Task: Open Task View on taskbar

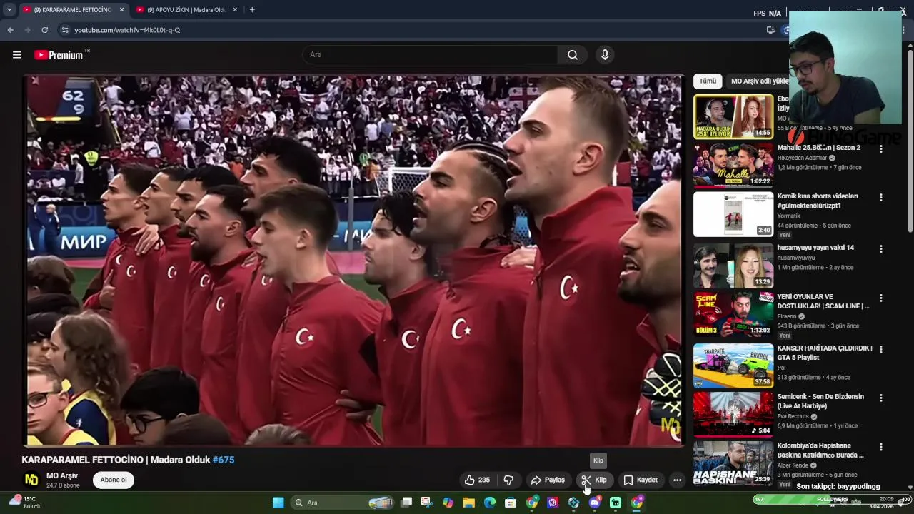Action: (x=406, y=503)
